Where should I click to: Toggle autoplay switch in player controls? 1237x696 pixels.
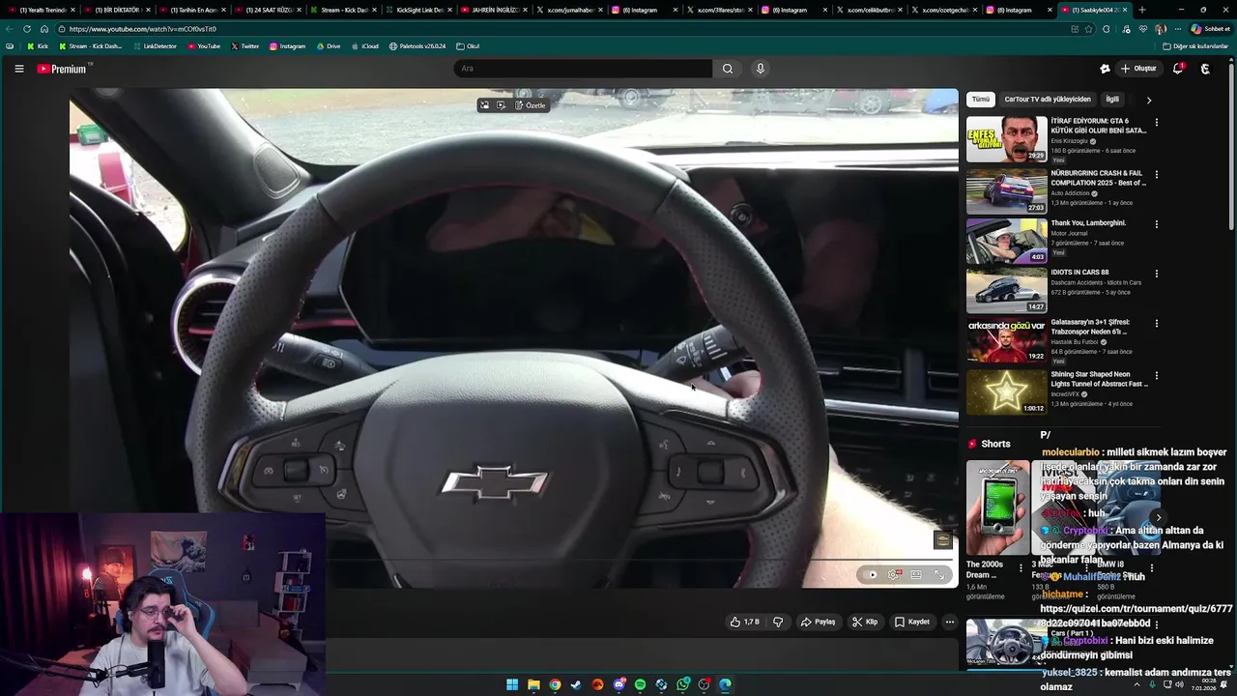(872, 574)
